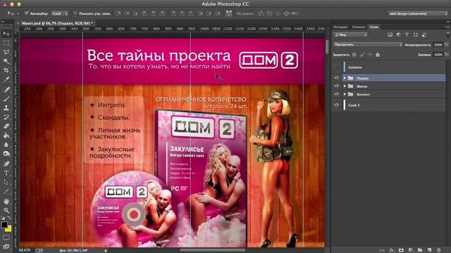Screen dimensions: 451x253
Task: Change screen mode icon at toolbox bottom
Action: tap(6, 247)
